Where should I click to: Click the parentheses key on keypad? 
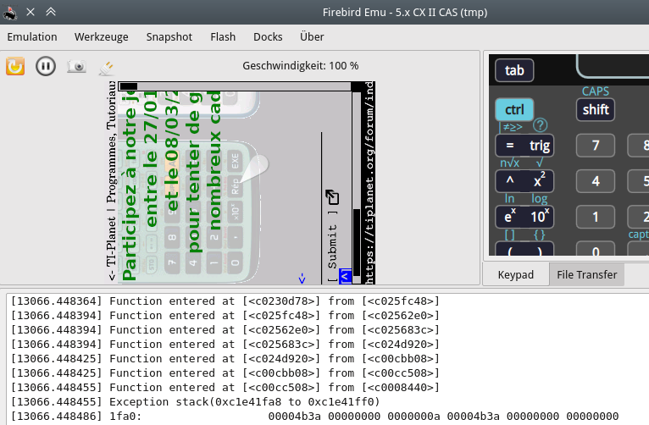524,249
